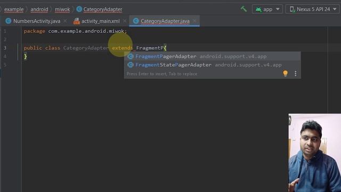Open the Nexus 5 API 24 device dropdown

click(313, 9)
